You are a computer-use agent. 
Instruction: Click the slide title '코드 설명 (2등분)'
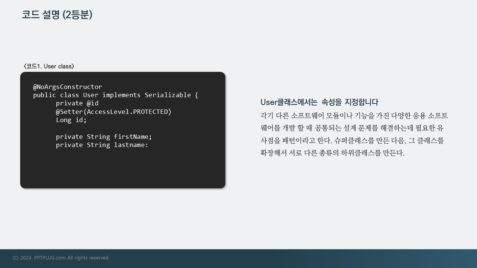[x=57, y=15]
